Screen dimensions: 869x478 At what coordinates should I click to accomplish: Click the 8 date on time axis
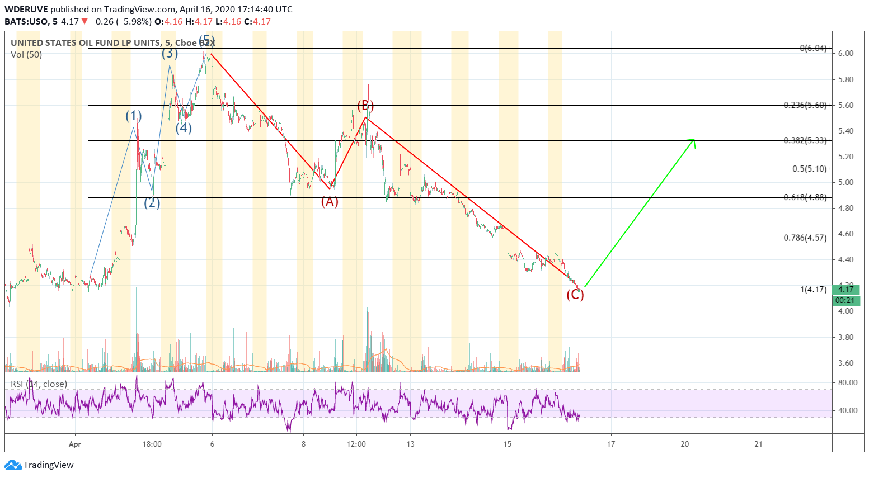click(303, 444)
